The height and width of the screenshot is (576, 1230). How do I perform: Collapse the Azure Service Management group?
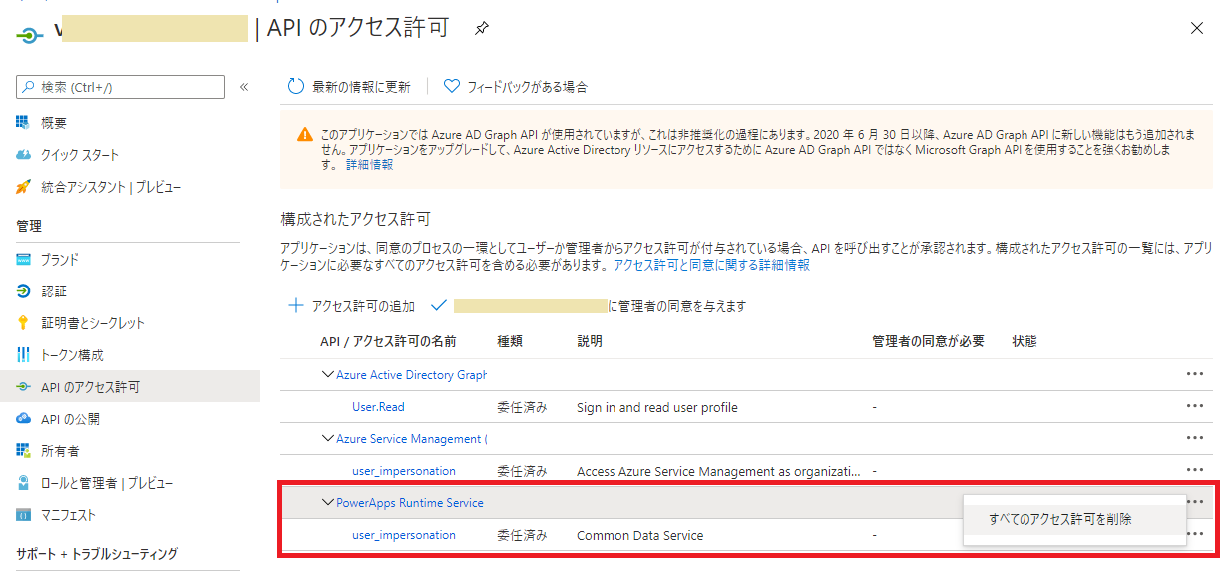click(328, 438)
